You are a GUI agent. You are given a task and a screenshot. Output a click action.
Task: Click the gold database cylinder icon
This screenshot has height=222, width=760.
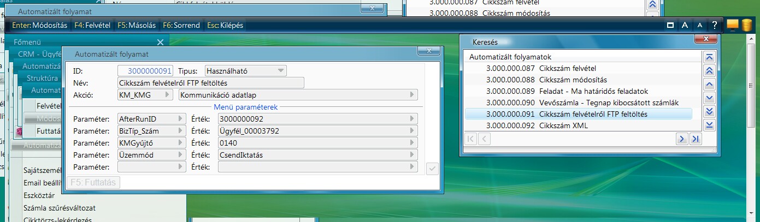[x=746, y=26]
